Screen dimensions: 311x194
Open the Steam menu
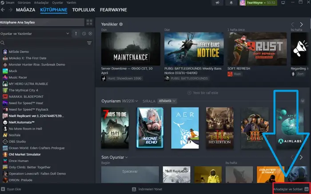pyautogui.click(x=10, y=3)
